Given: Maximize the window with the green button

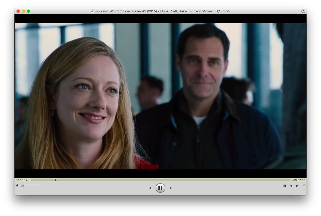Looking at the screenshot, I should tap(28, 11).
